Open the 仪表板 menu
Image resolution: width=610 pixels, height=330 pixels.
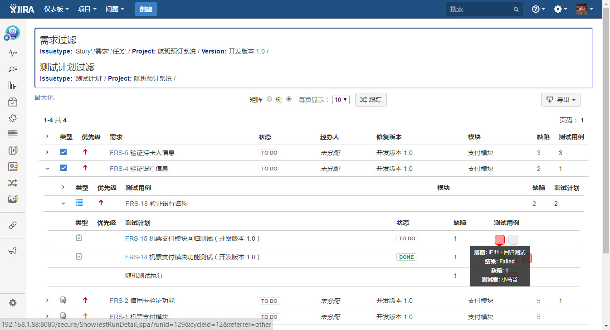point(56,9)
